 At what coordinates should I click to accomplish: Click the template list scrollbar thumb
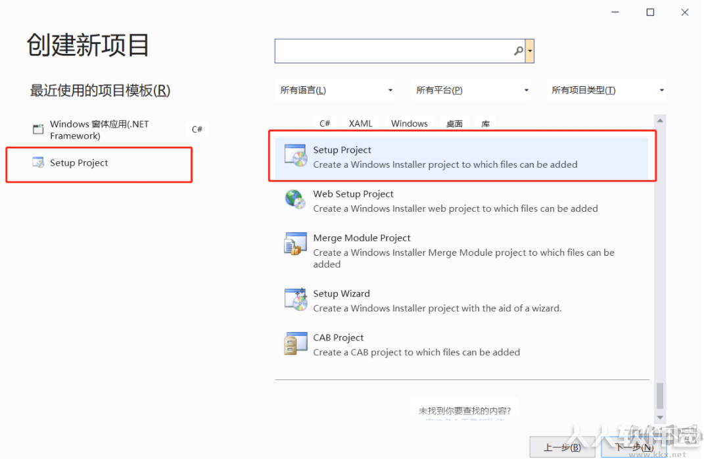(660, 395)
